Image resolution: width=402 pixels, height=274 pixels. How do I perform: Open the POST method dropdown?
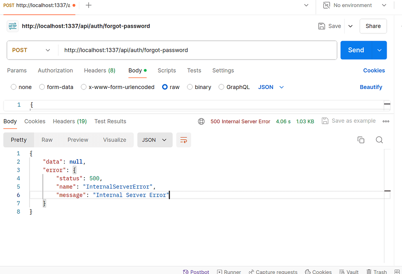(32, 50)
